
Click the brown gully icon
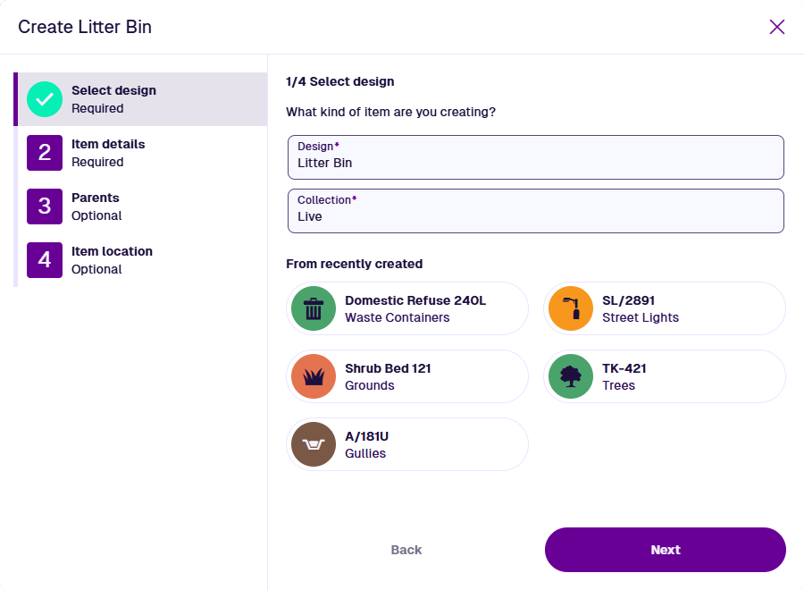pyautogui.click(x=314, y=444)
